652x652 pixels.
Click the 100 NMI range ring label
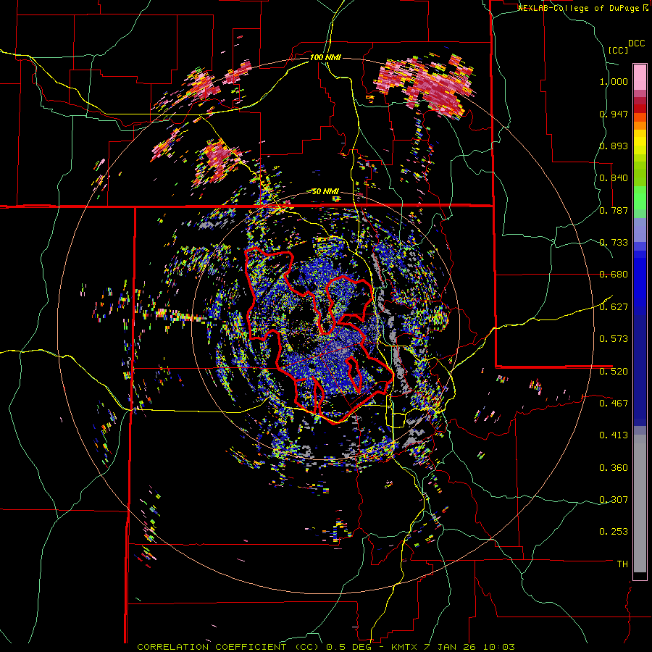pos(325,57)
